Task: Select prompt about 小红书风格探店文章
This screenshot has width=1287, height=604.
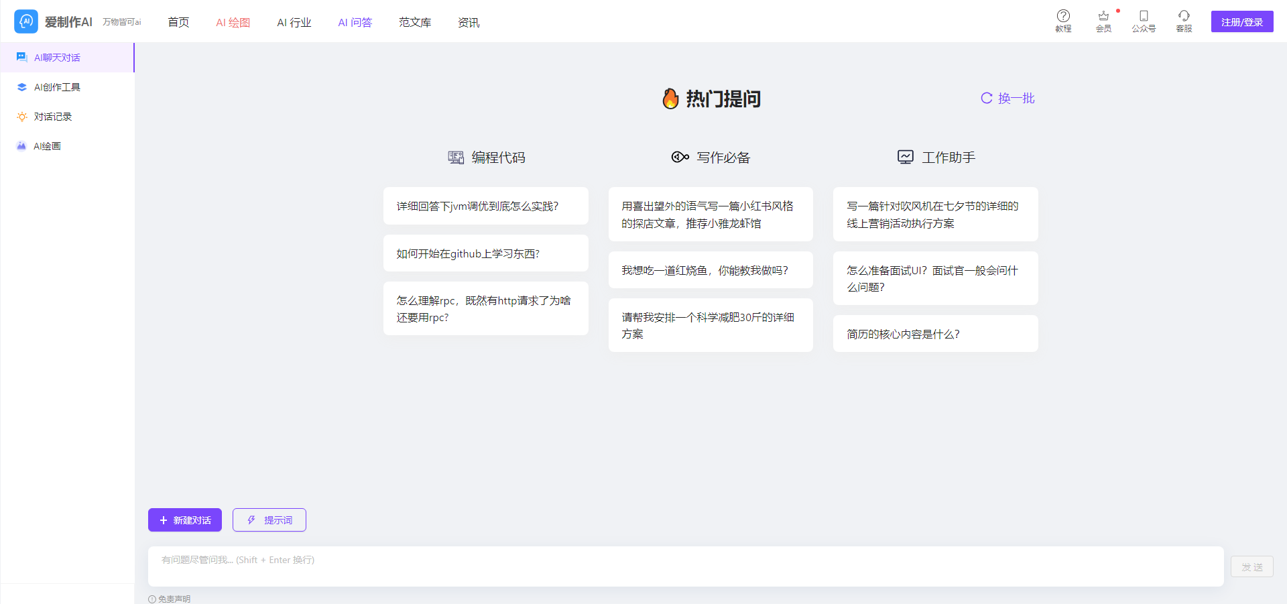Action: [711, 215]
